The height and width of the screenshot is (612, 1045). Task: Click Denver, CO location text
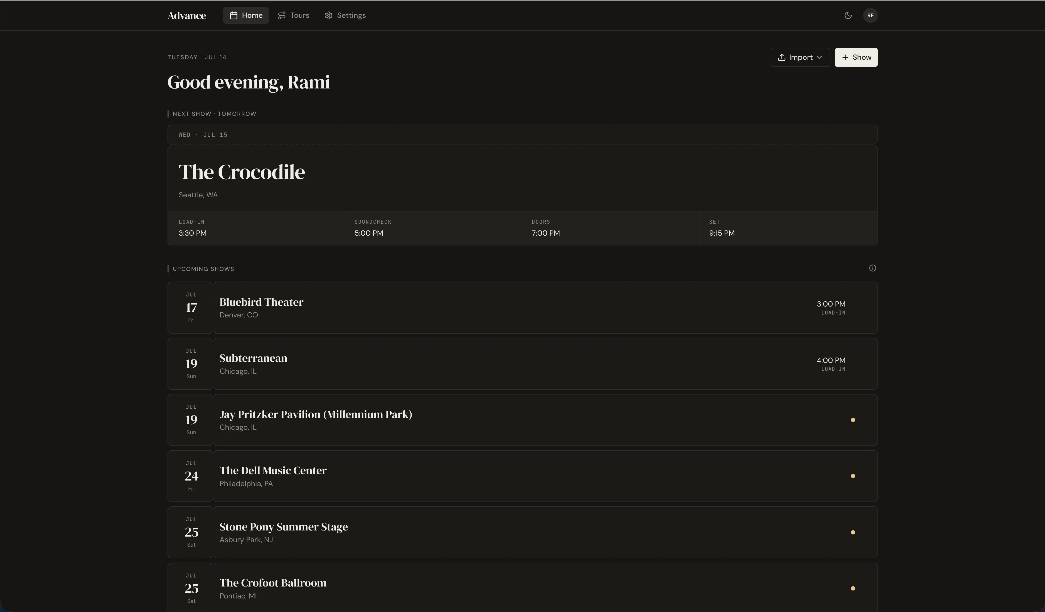[x=239, y=315]
